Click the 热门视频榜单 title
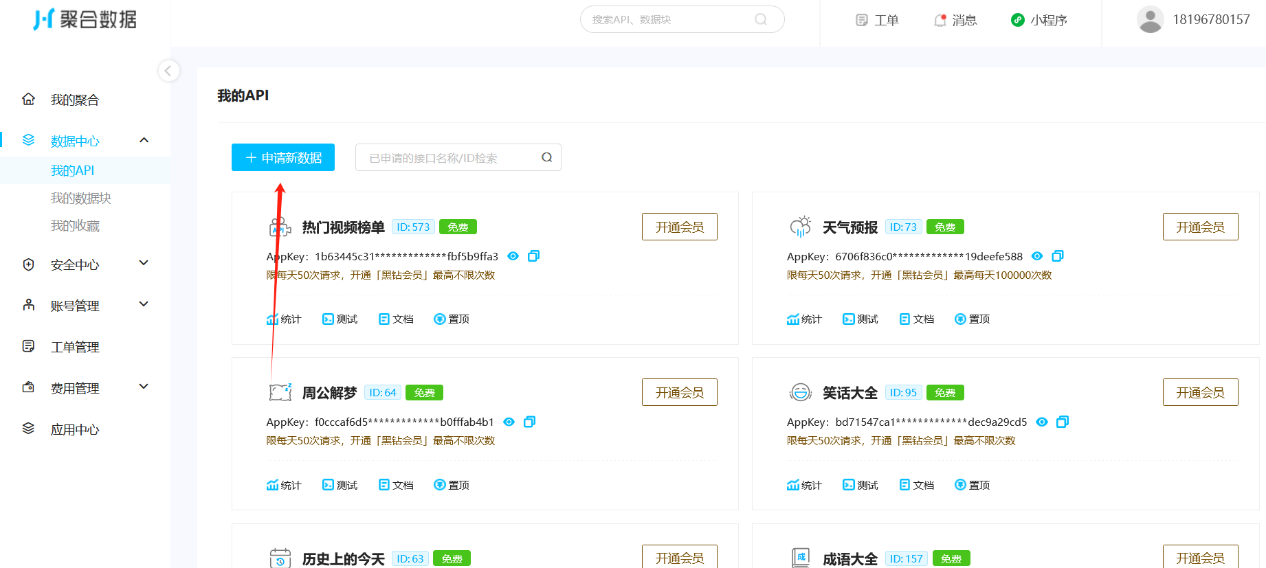Image resolution: width=1266 pixels, height=568 pixels. click(344, 227)
